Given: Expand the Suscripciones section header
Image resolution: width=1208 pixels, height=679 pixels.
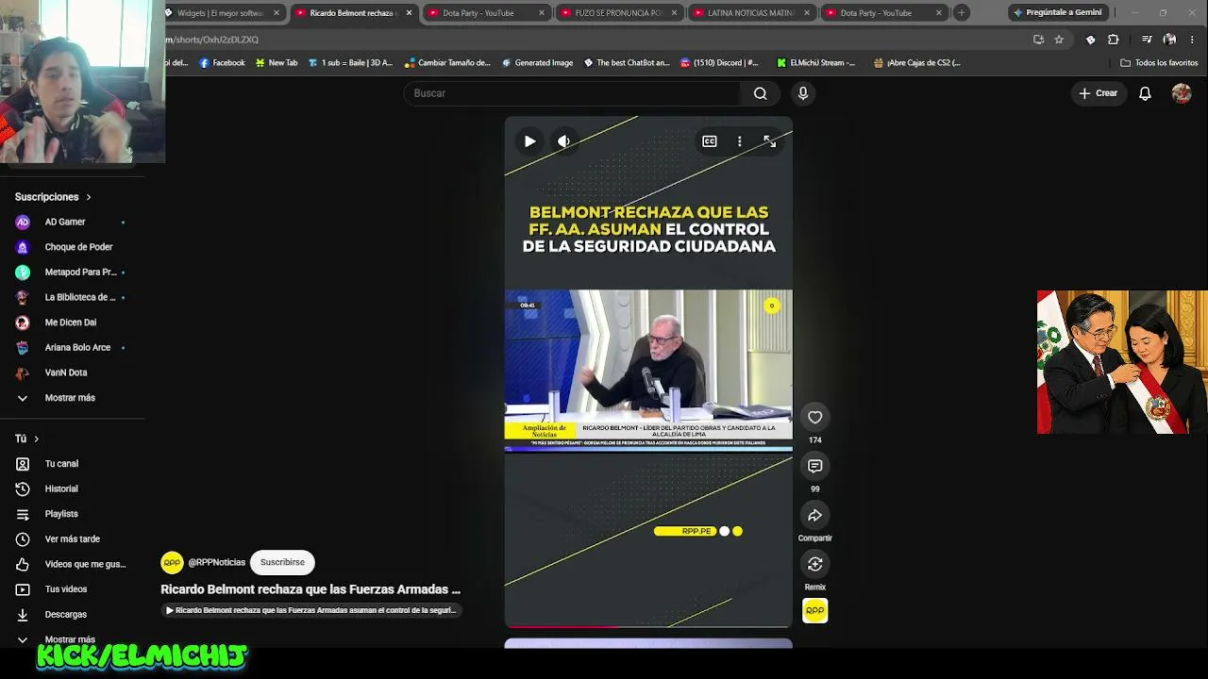Looking at the screenshot, I should coord(53,197).
